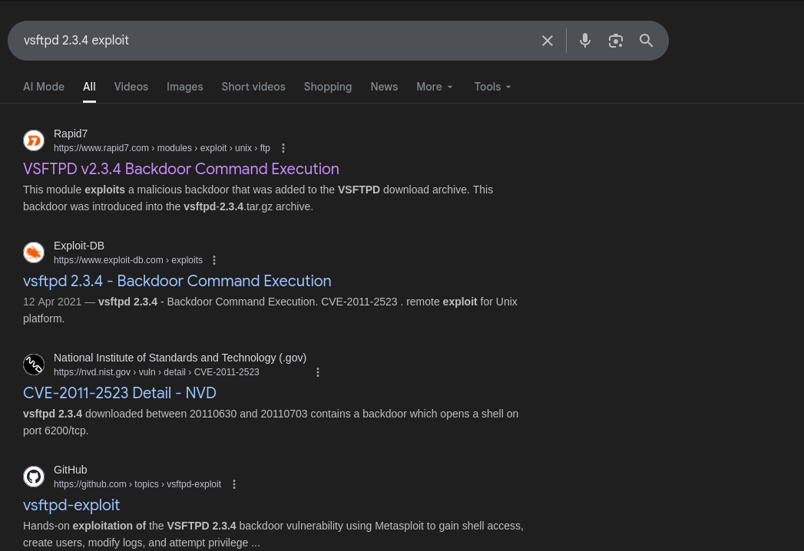Open the CVE-2011-2523 Detail - NVD link
This screenshot has height=551, width=804.
(120, 393)
